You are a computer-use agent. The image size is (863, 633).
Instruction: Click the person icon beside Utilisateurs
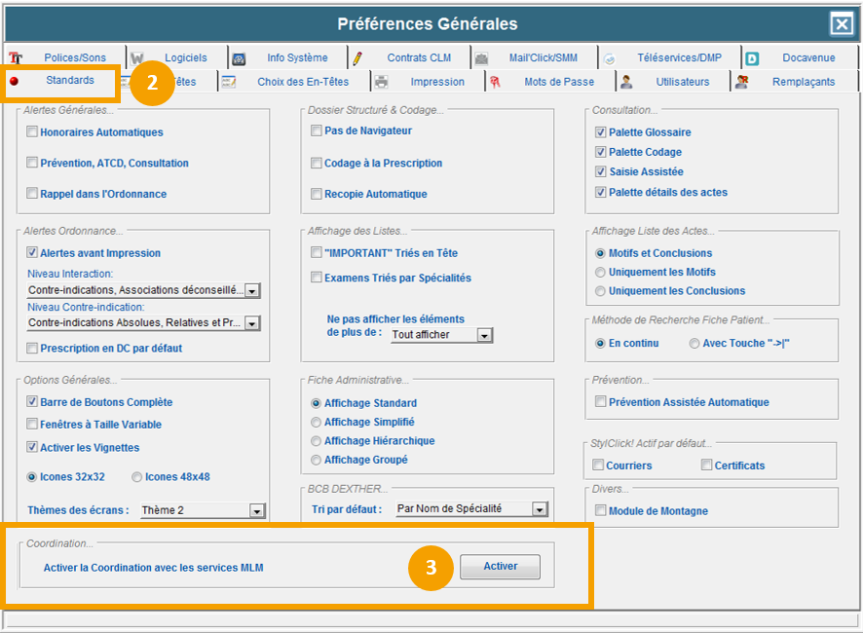[x=626, y=82]
